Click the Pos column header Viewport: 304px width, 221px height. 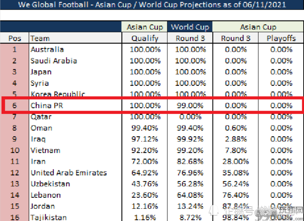click(x=14, y=38)
